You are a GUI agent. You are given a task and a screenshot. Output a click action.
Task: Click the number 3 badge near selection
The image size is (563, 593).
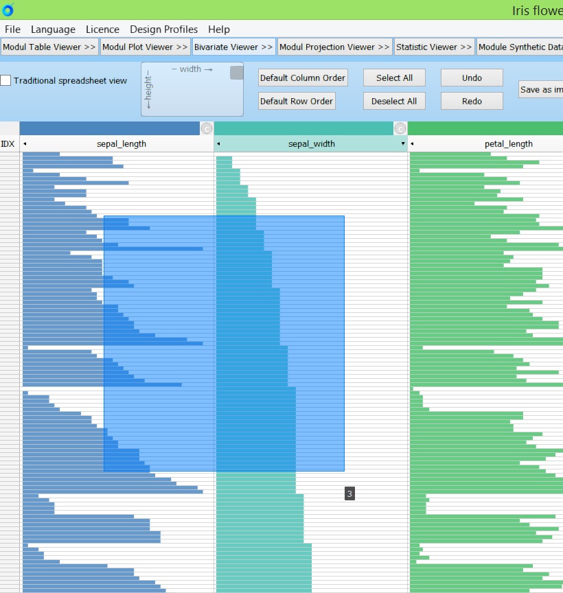(x=349, y=493)
